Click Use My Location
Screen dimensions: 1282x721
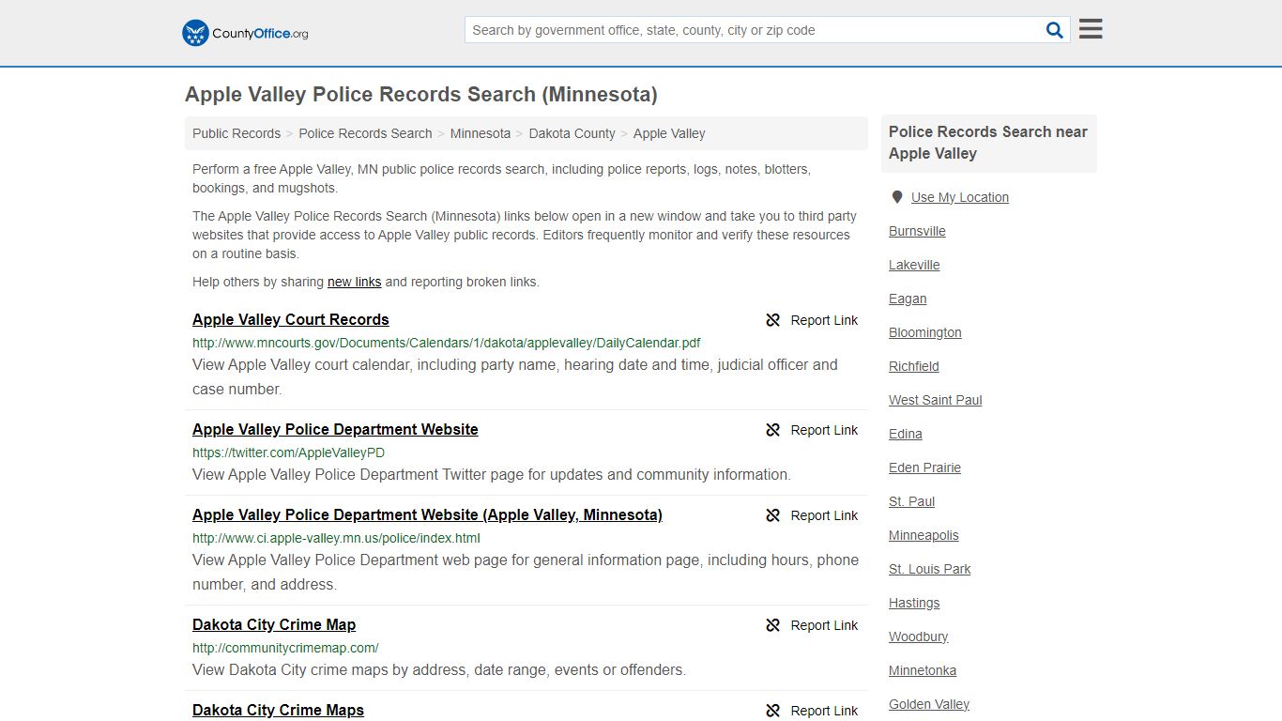pyautogui.click(x=959, y=197)
